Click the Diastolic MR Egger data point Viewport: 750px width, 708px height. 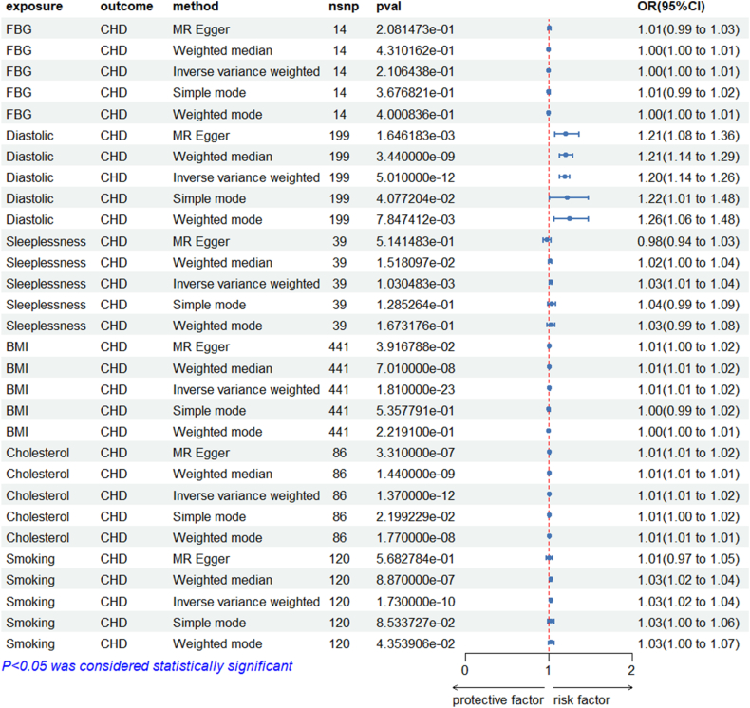(566, 134)
